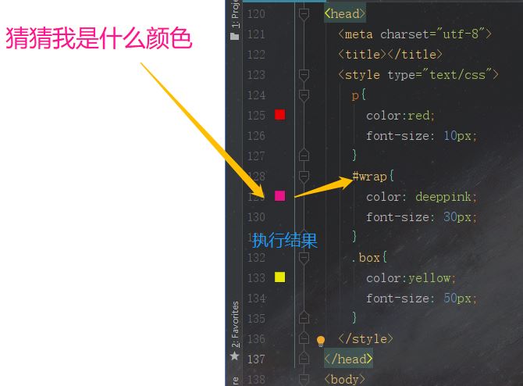Collapse the .box rule fold on line 132

(x=304, y=258)
